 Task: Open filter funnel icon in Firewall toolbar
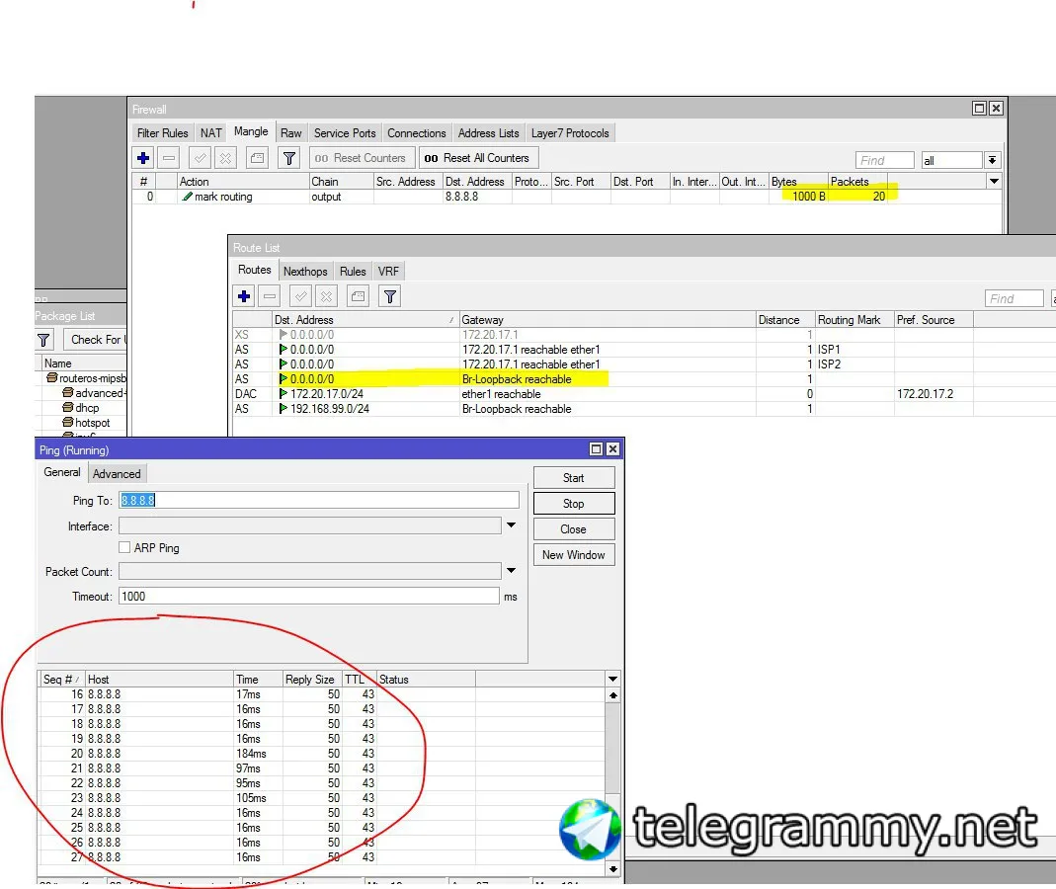pyautogui.click(x=288, y=158)
